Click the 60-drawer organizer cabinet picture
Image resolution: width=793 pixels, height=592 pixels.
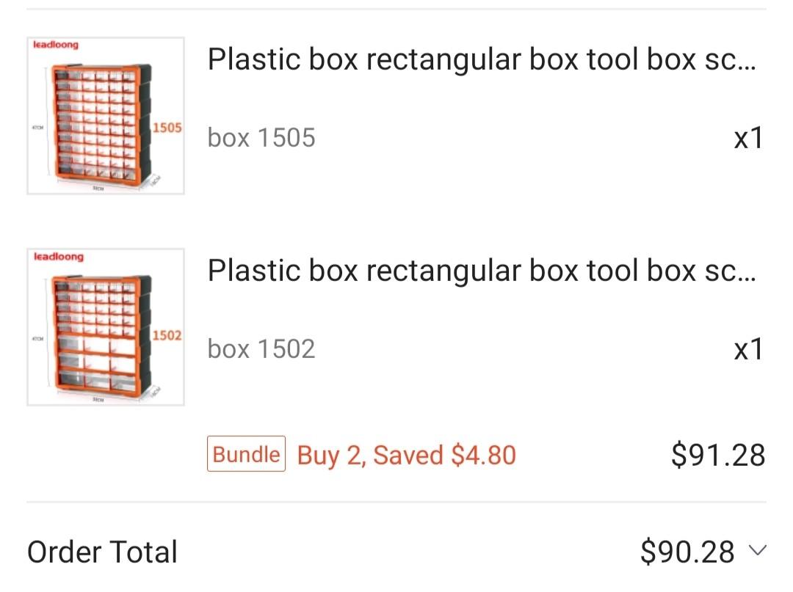101,124
